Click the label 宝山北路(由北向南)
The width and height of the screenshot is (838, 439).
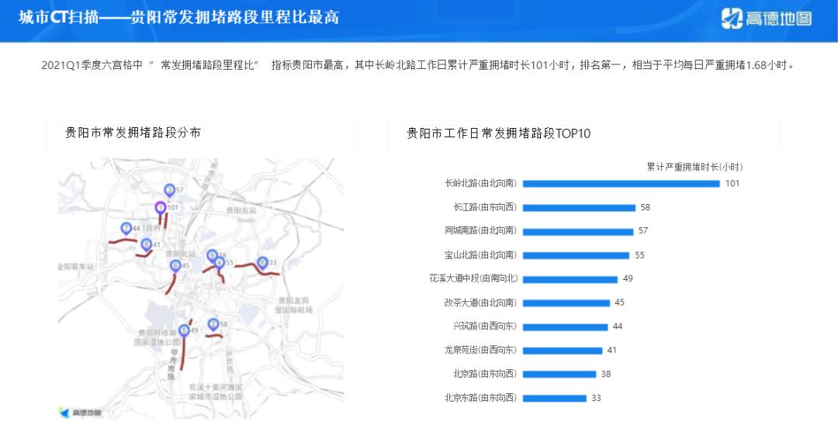pos(480,254)
